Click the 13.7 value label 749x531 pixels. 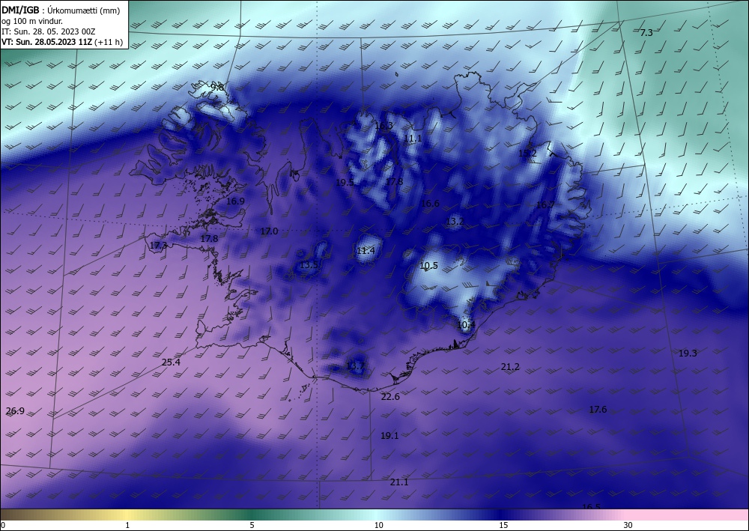[355, 366]
